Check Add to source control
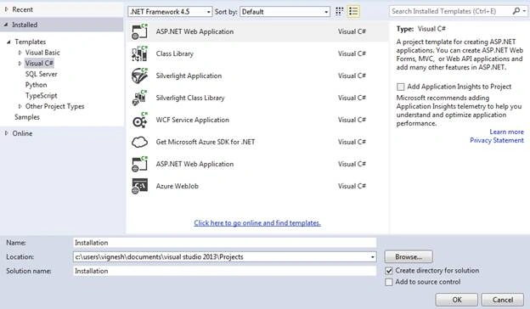 (x=389, y=282)
